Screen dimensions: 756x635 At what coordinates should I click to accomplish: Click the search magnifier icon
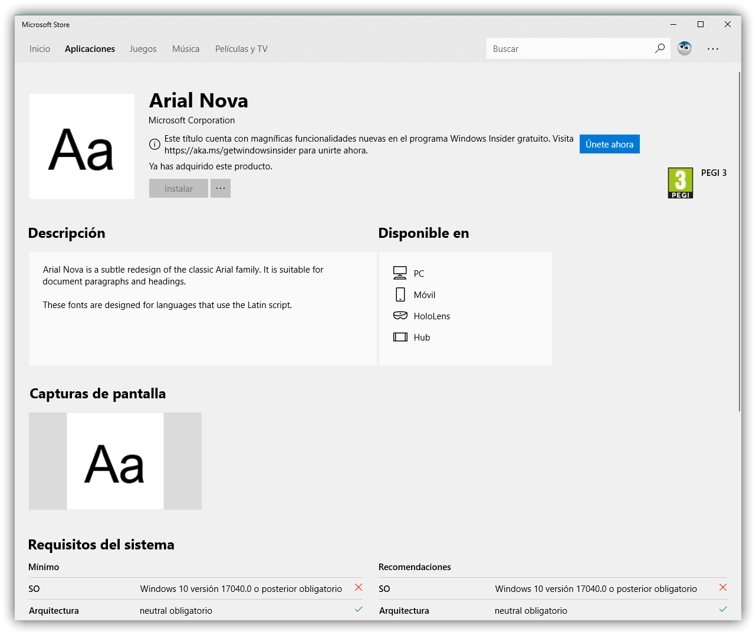coord(660,48)
